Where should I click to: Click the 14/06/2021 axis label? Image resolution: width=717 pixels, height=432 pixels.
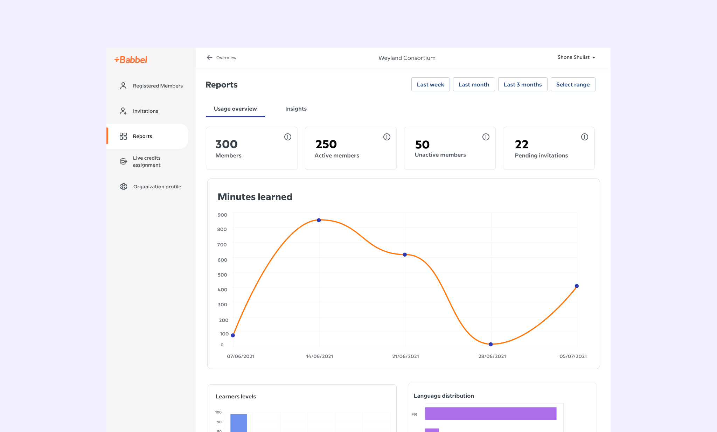tap(319, 356)
